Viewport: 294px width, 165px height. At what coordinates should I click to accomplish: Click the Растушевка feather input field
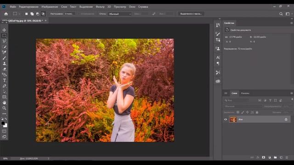click(x=70, y=14)
